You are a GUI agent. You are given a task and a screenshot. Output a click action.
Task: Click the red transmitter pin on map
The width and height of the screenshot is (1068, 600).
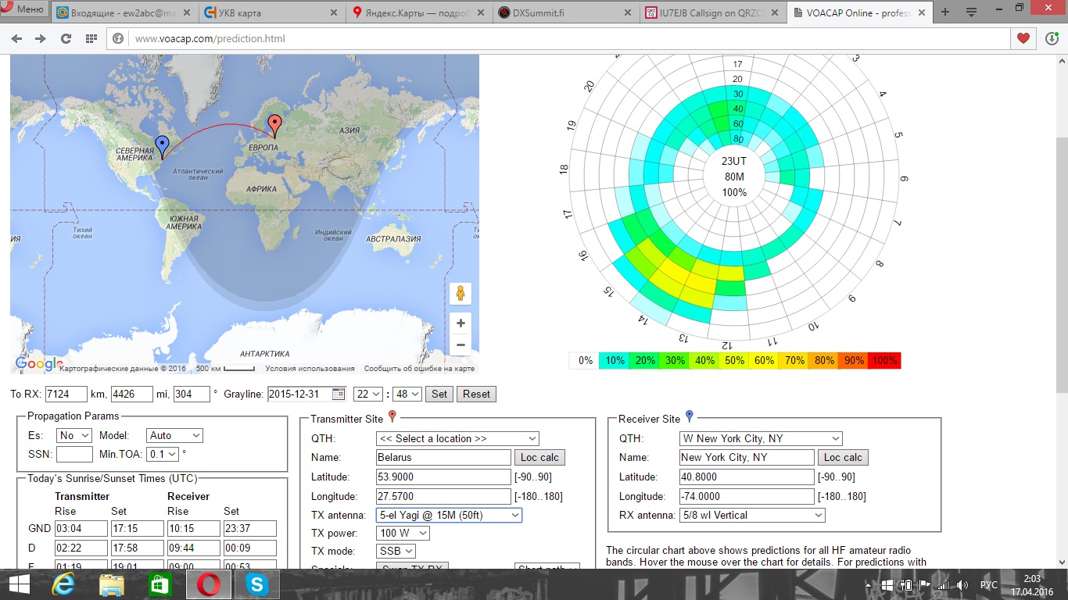[x=274, y=126]
